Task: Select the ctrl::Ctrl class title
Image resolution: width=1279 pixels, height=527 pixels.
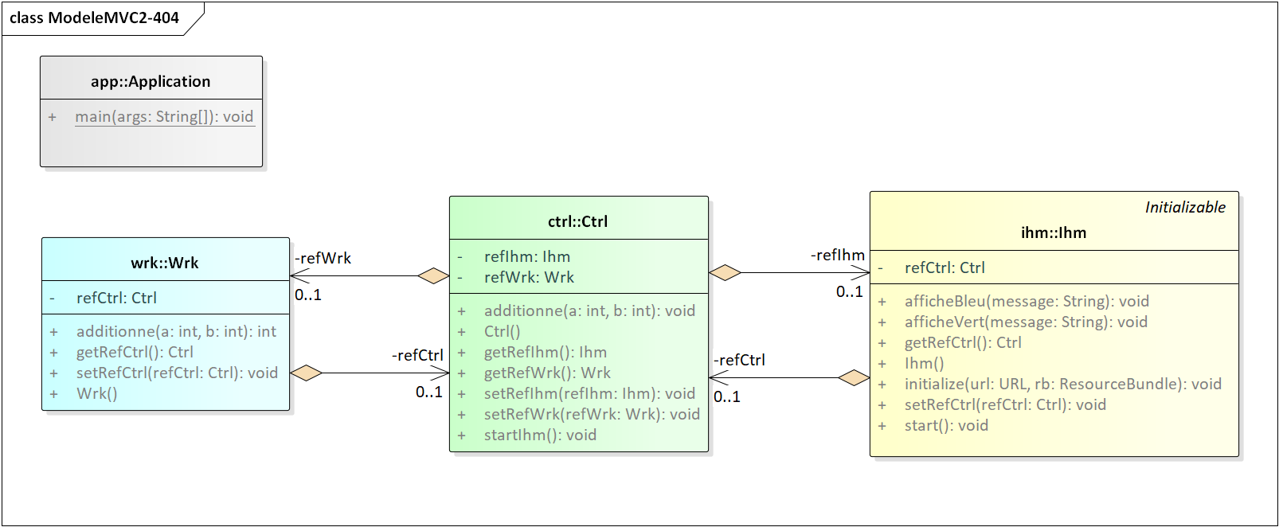Action: tap(577, 221)
